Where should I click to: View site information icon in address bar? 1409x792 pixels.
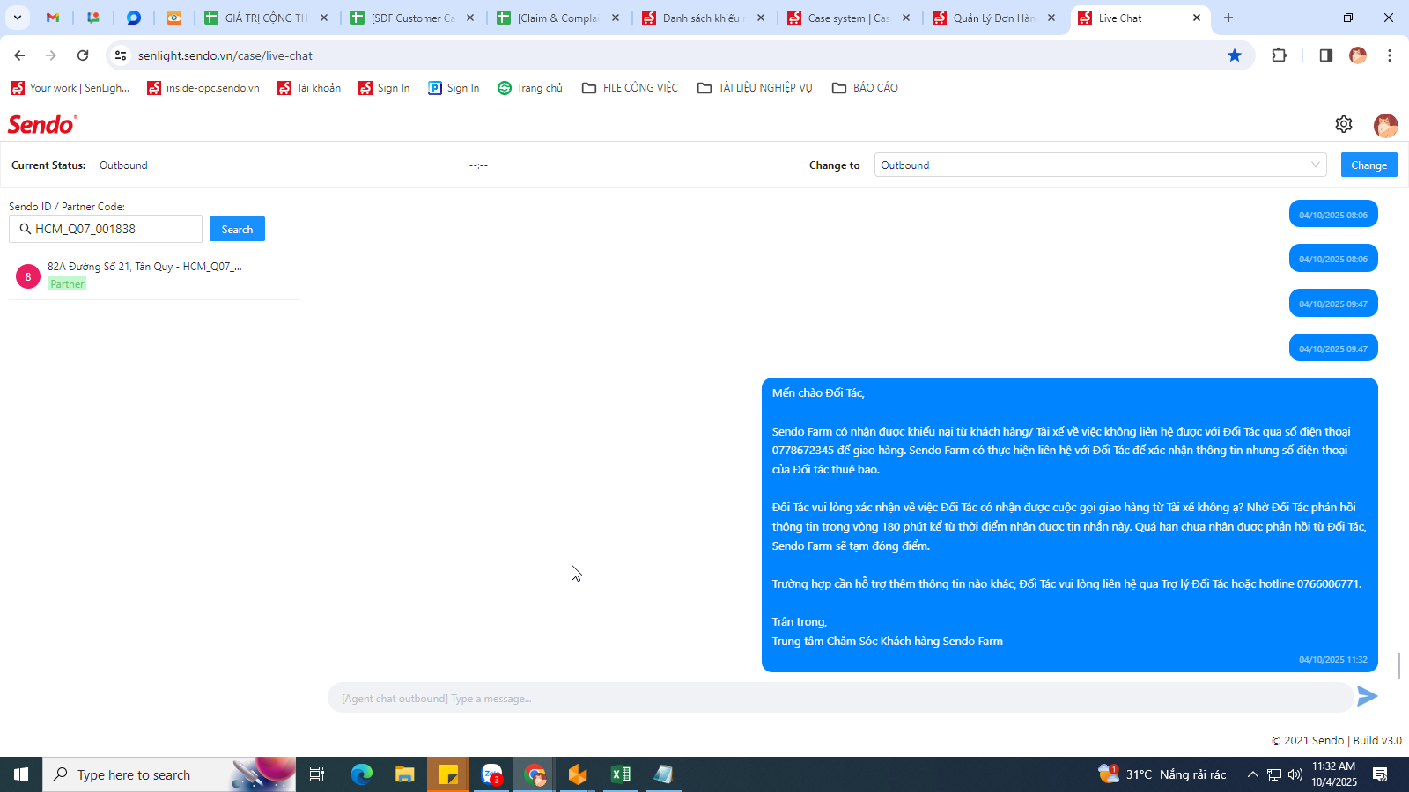[121, 55]
